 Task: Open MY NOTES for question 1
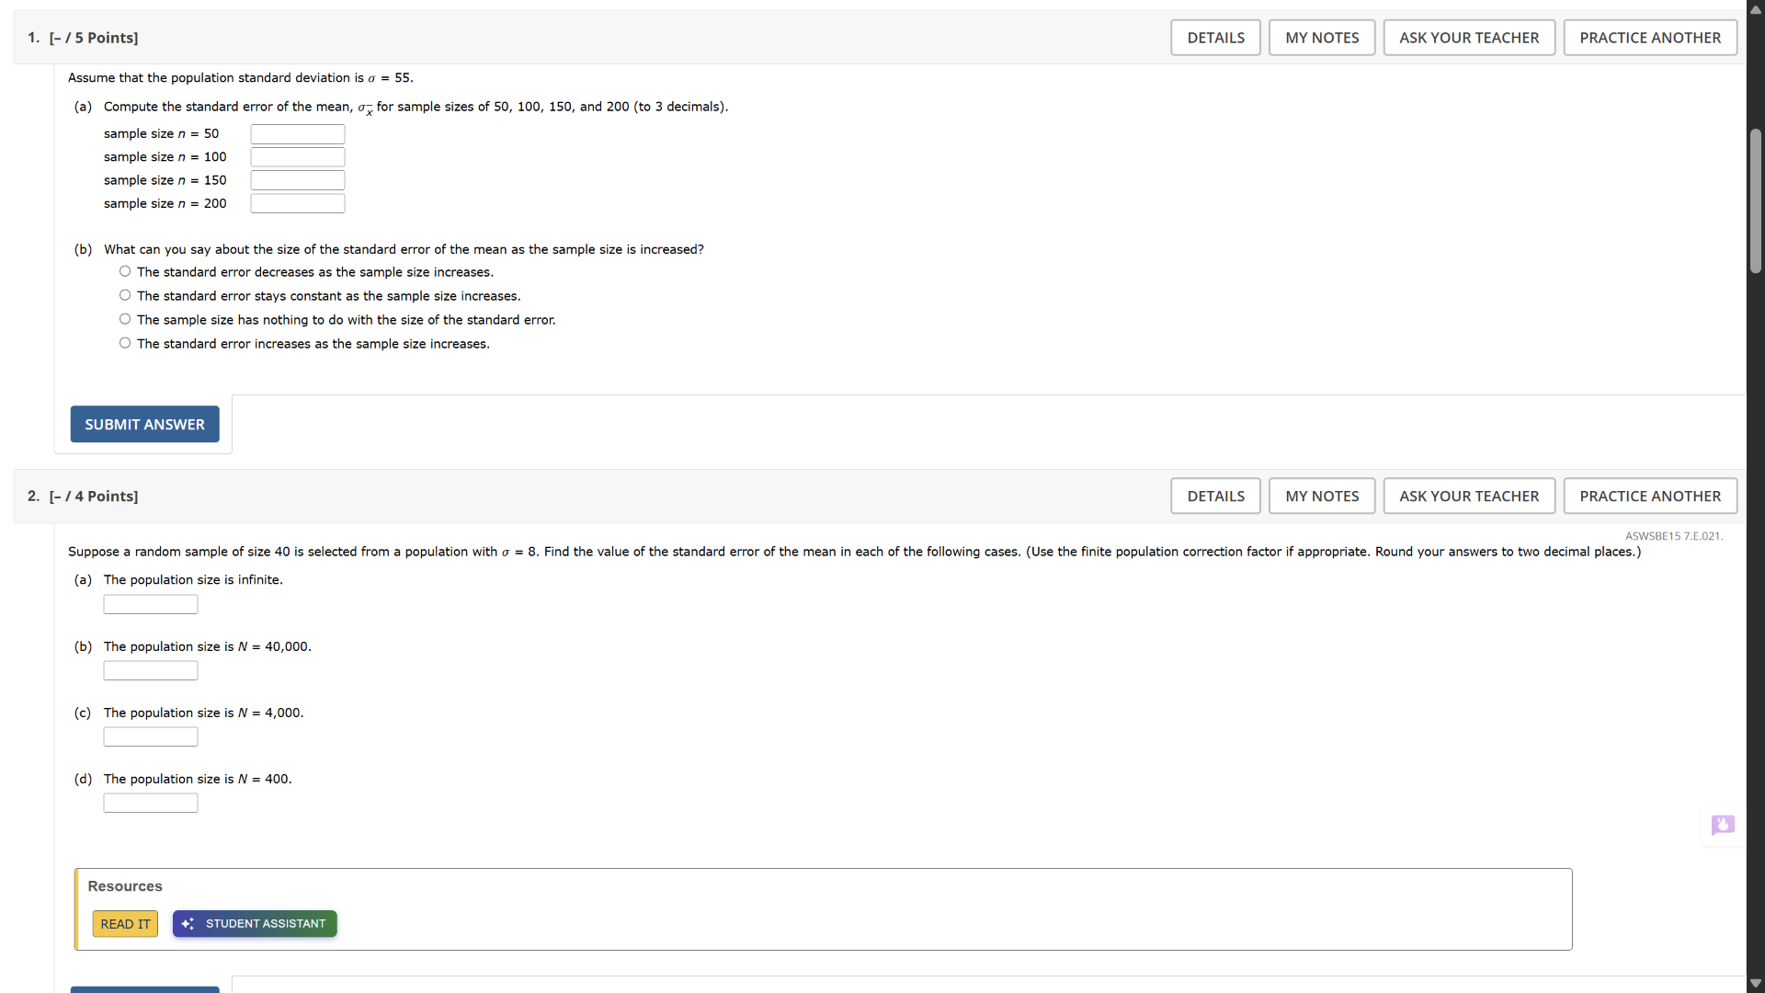[x=1321, y=38]
